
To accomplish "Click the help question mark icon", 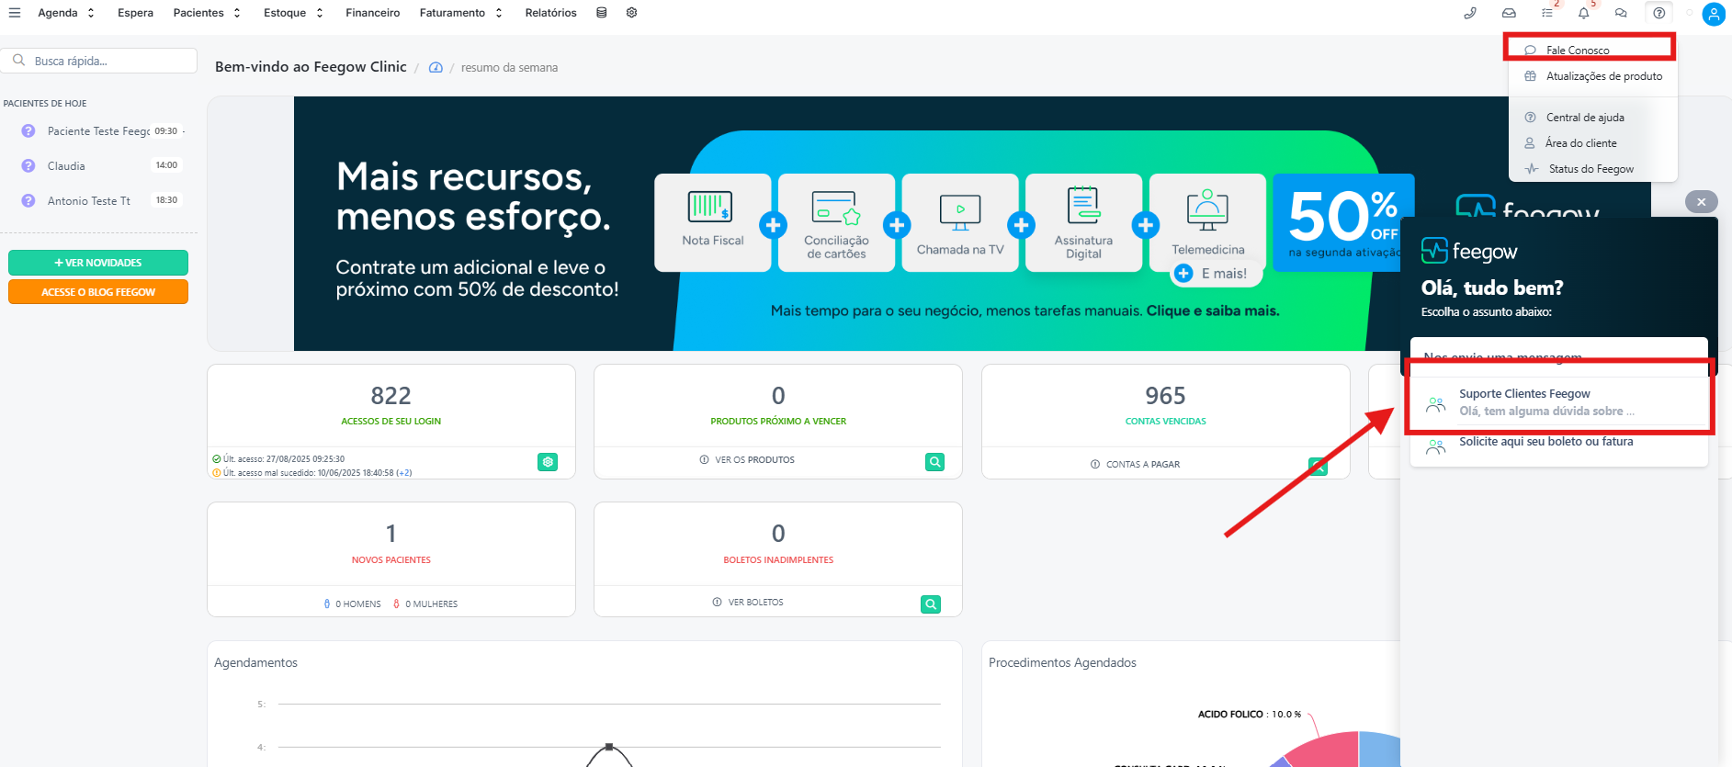I will tap(1658, 13).
